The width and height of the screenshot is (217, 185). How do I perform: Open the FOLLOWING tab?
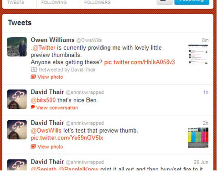(54, 2)
